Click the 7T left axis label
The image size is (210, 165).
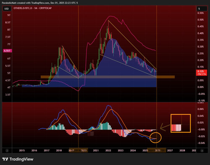coord(9,44)
